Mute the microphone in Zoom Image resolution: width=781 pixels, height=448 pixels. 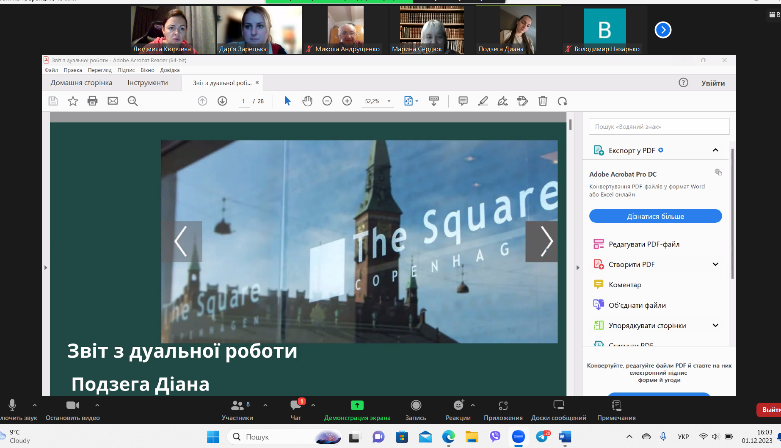12,406
